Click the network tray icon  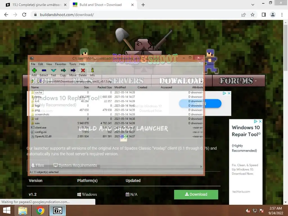[255, 211]
